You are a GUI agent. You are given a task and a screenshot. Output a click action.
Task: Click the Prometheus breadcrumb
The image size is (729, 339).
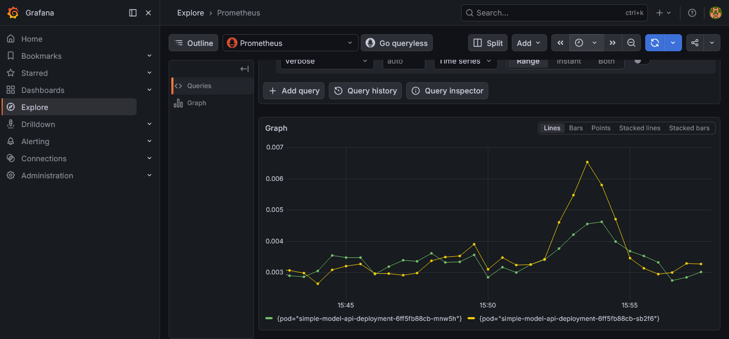239,13
